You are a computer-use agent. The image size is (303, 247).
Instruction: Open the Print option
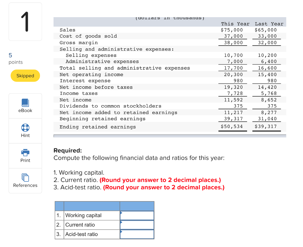tap(25, 152)
